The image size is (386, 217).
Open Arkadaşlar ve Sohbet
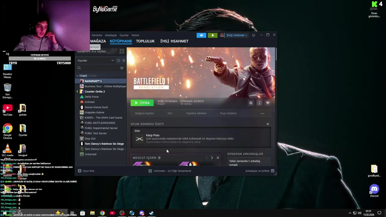[x=260, y=171]
